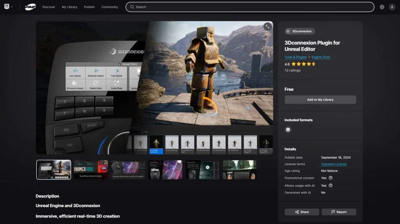Viewport: 400px width, 224px height.
Task: Go to the Fab home logo
Action: [30, 7]
